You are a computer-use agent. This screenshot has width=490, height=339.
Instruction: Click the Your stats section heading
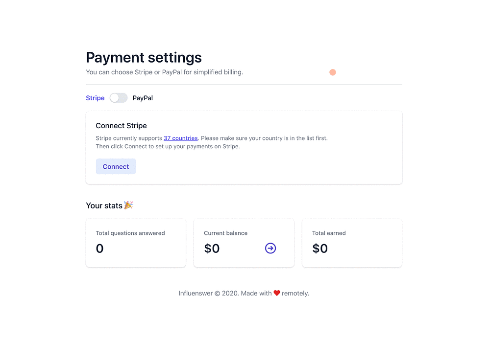tap(104, 205)
